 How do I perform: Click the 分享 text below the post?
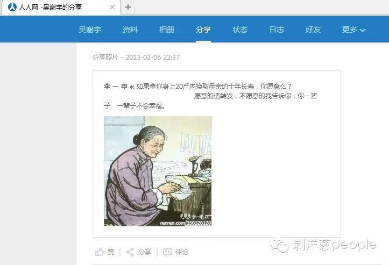[x=145, y=252]
